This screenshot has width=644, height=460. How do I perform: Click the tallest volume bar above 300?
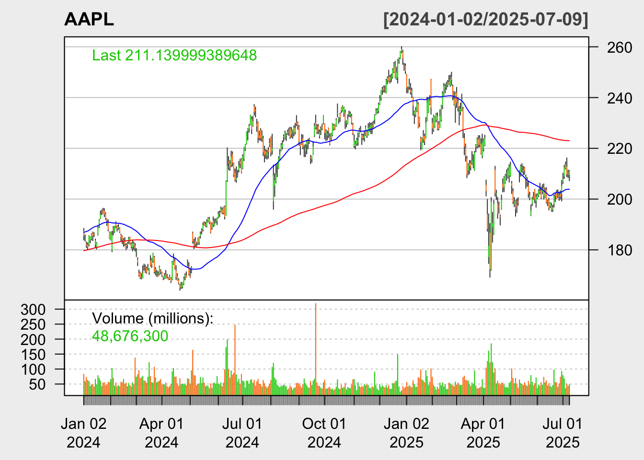tap(316, 349)
